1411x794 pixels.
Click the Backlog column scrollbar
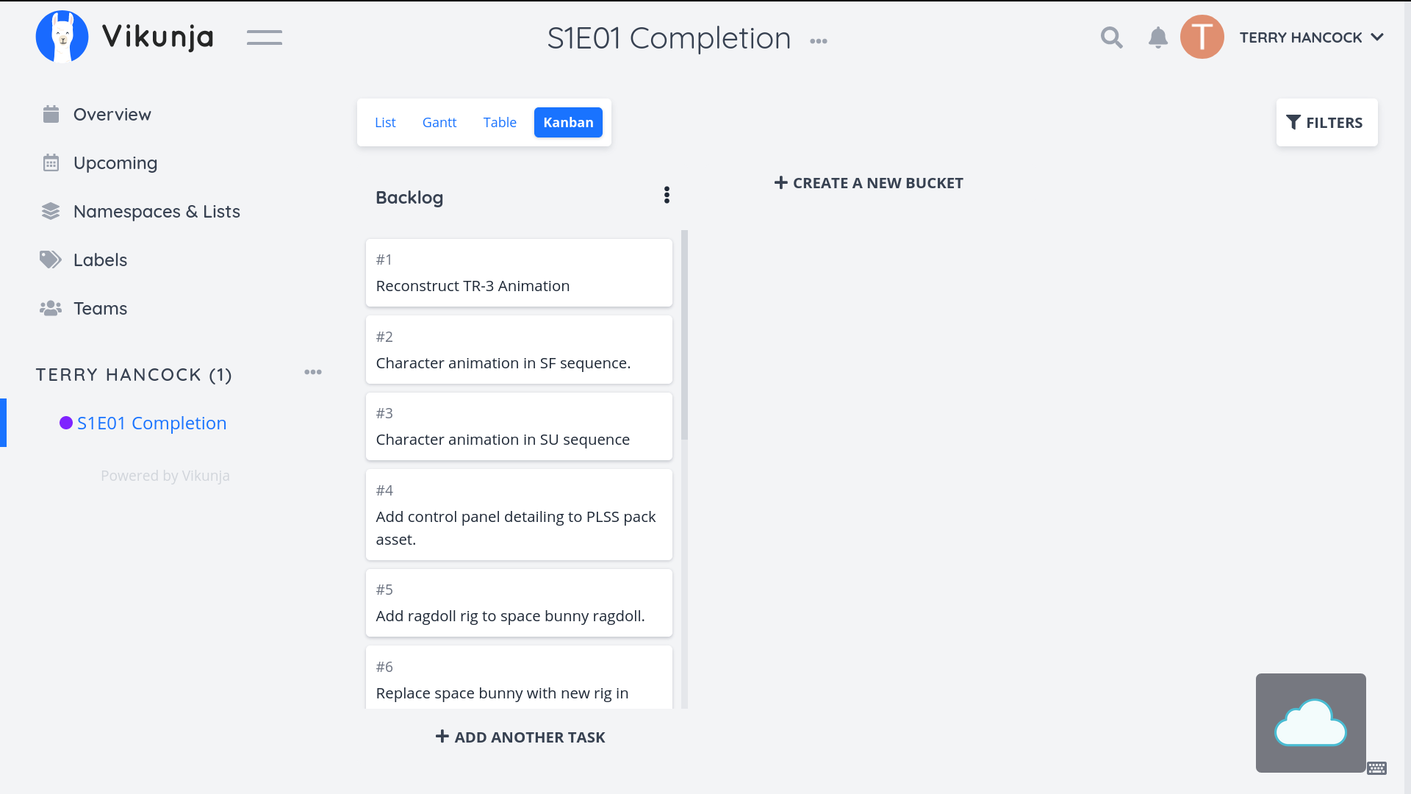coord(684,335)
